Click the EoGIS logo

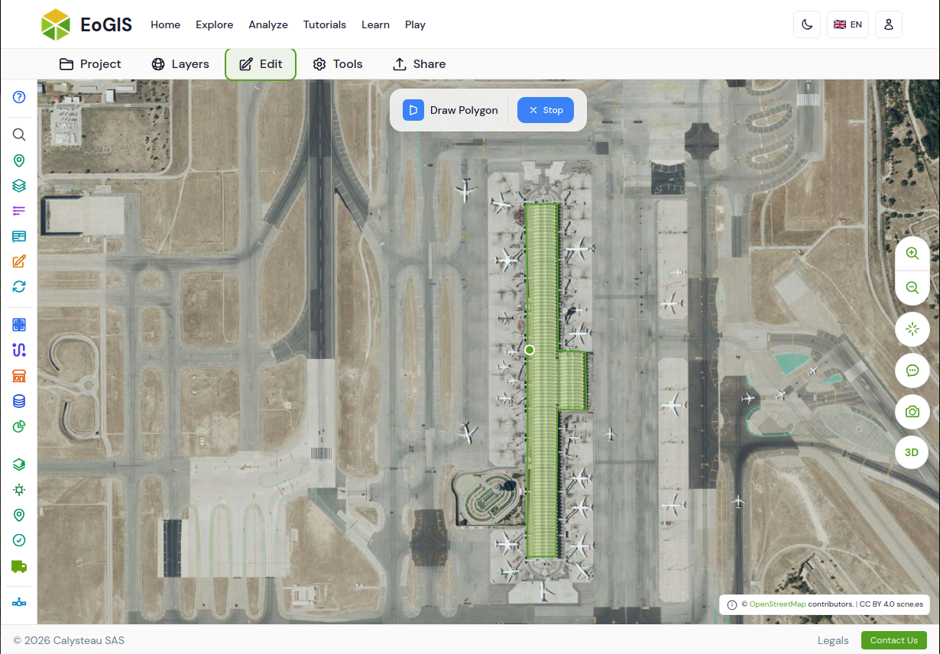86,24
